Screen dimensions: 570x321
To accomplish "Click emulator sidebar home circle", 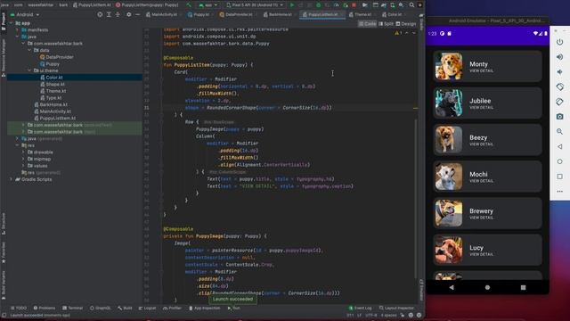I will pos(560,161).
